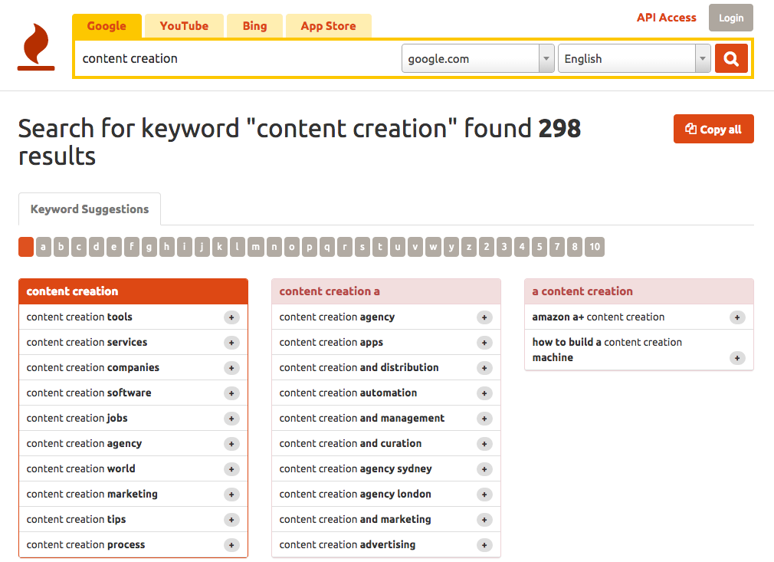Add 'content creation companies' with plus icon
Screen dimensions: 774x562
pyautogui.click(x=231, y=368)
